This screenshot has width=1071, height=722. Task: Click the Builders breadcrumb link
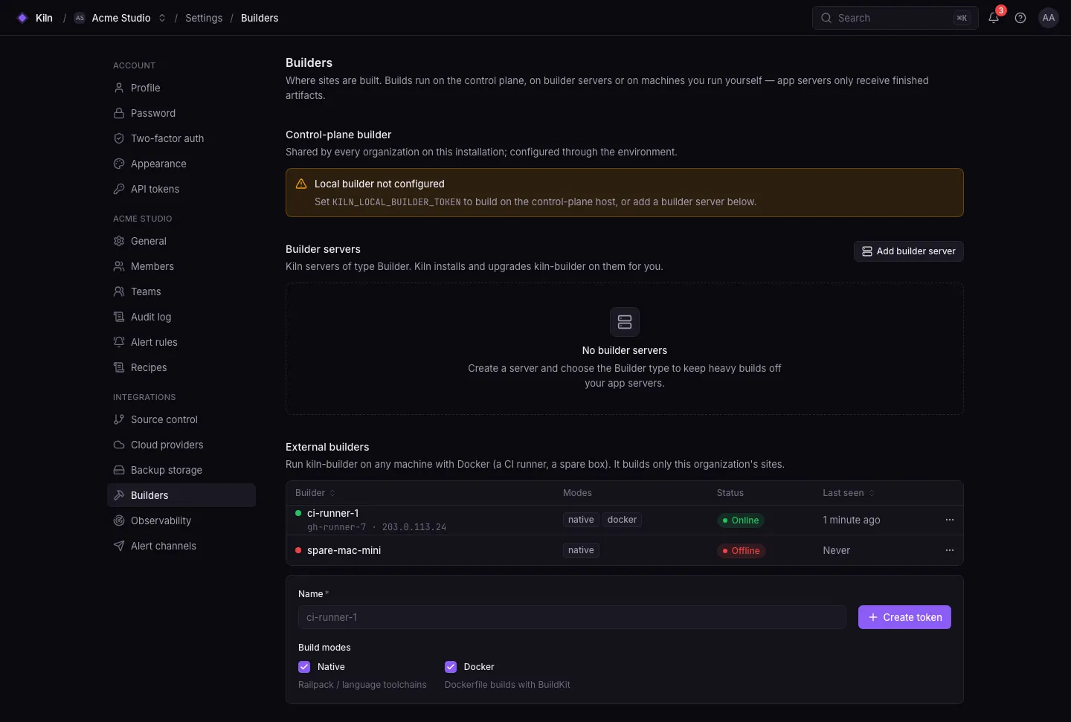pos(260,18)
